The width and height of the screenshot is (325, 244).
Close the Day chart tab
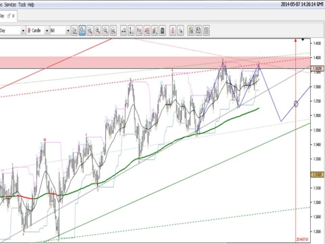[x=14, y=16]
